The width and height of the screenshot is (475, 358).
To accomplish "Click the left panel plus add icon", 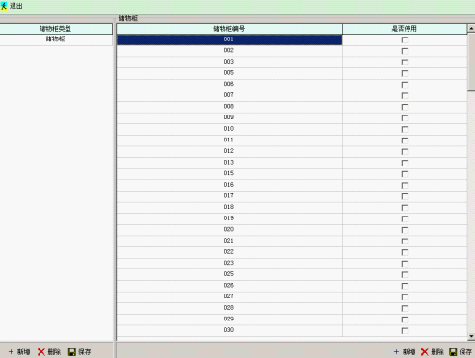I will pyautogui.click(x=11, y=352).
